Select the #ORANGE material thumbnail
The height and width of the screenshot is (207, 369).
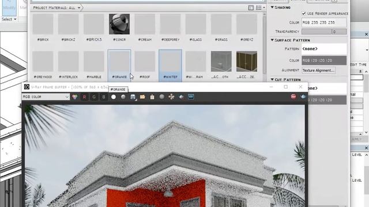pyautogui.click(x=119, y=62)
